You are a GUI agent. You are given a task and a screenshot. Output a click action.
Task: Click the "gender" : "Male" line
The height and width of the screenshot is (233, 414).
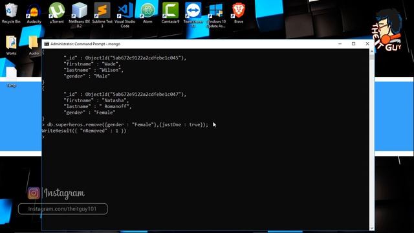pos(87,76)
